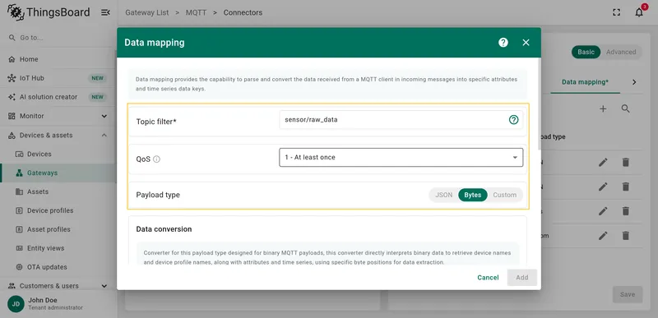
Task: Show next tabs chevron
Action: tap(634, 82)
